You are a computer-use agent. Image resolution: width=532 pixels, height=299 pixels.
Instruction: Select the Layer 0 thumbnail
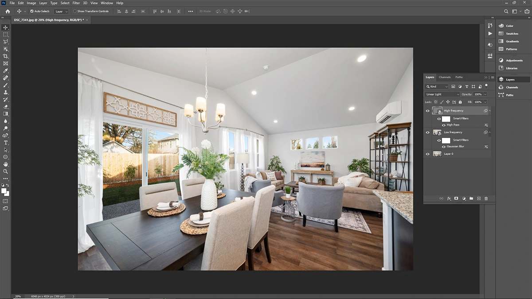[437, 154]
